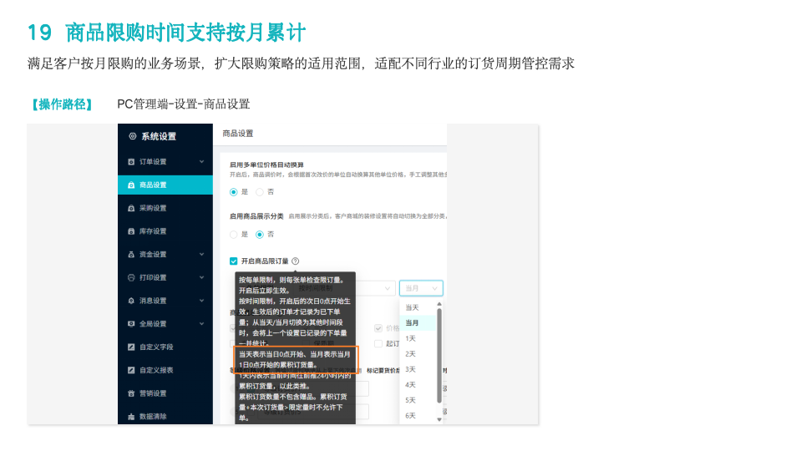Viewport: 801px width, 451px height.
Task: Click help icon beside 开启商品限订量
Action: 296,261
